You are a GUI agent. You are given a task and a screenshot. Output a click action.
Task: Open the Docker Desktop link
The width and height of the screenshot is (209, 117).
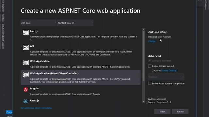point(169,70)
